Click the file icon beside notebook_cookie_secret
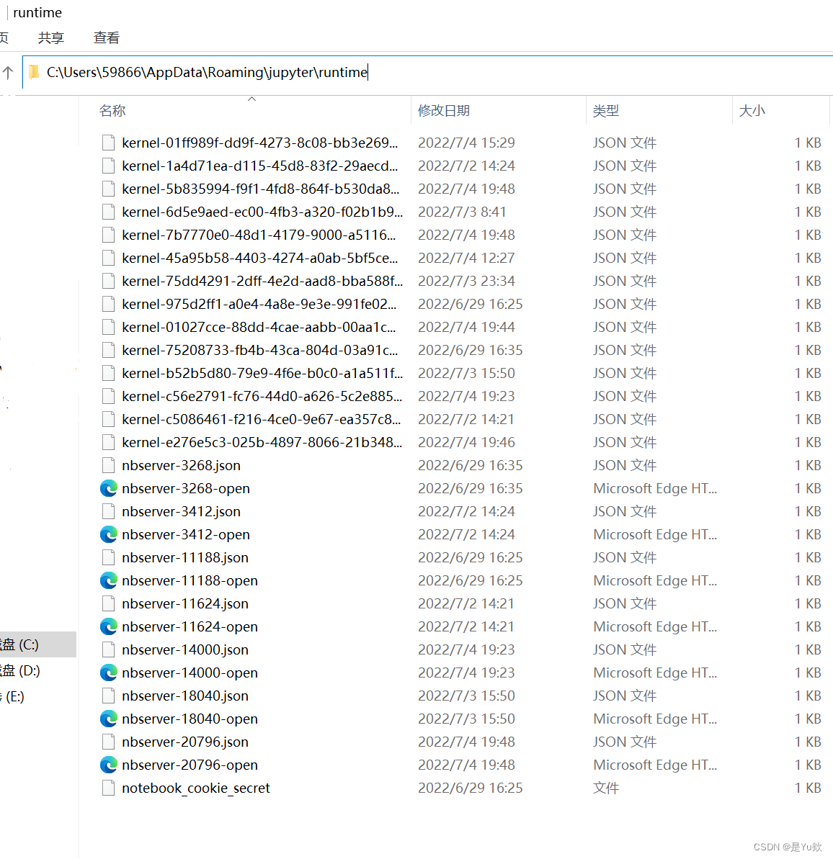The width and height of the screenshot is (833, 859). click(108, 788)
